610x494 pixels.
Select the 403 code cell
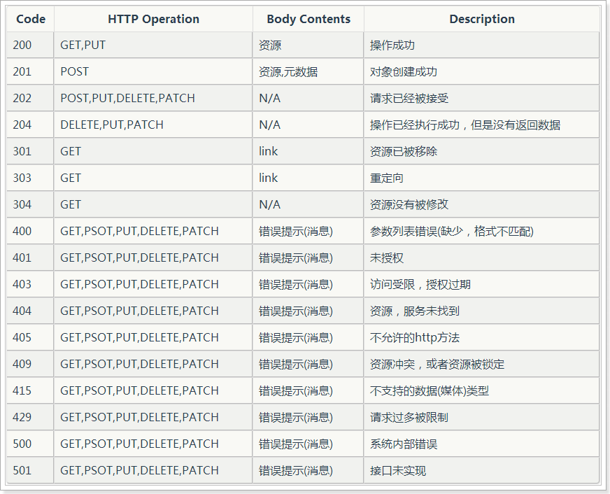(30, 284)
